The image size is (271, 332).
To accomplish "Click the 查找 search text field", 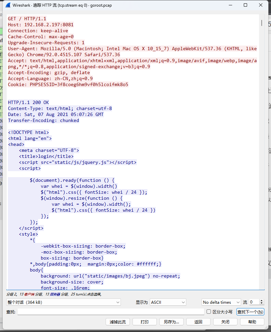I will point(111,312).
